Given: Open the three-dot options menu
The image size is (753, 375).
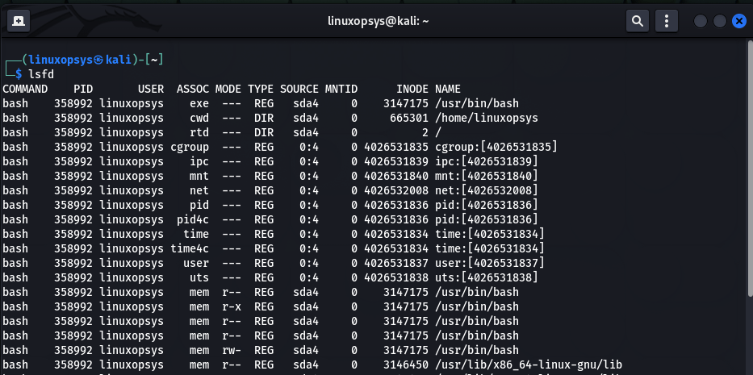Looking at the screenshot, I should coord(666,21).
